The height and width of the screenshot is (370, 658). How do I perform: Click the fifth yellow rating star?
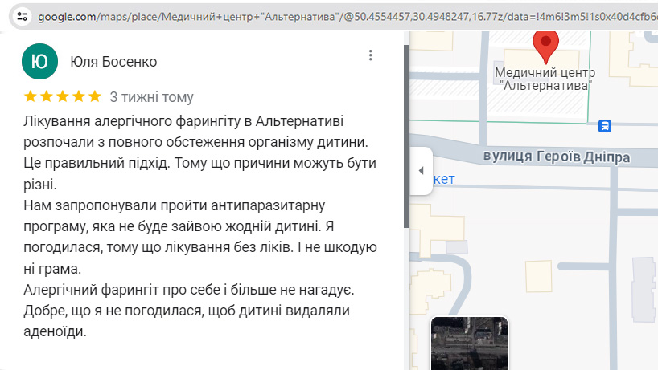(x=94, y=97)
